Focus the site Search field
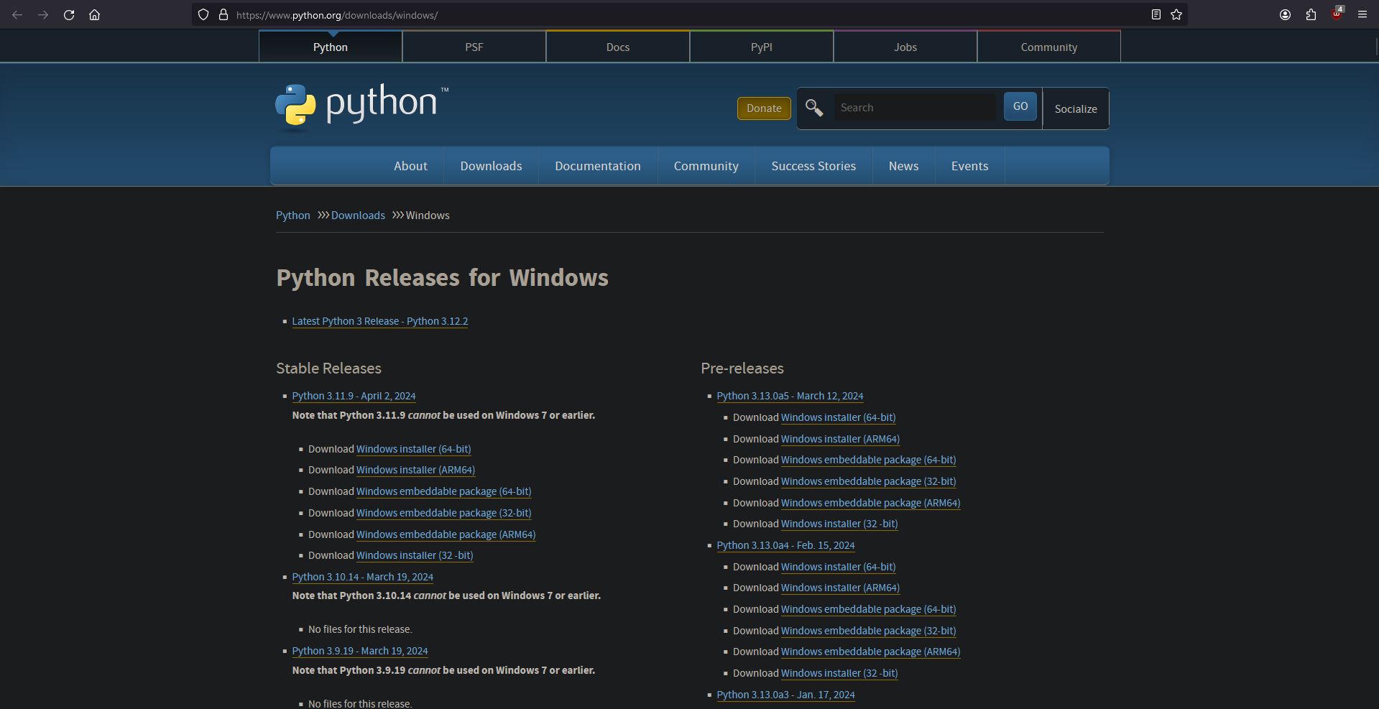Viewport: 1379px width, 709px height. [x=915, y=108]
